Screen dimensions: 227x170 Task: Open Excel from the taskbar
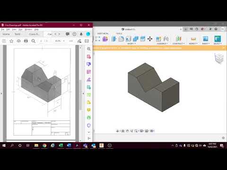point(61,145)
